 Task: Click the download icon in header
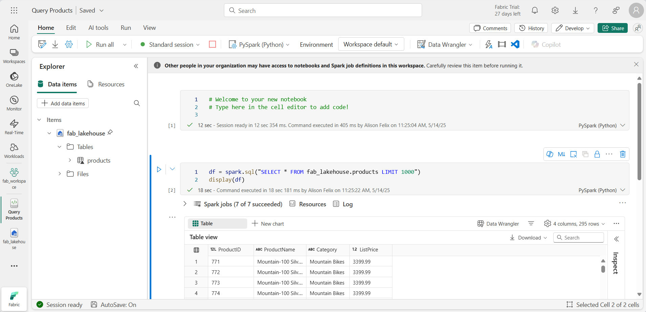point(575,11)
